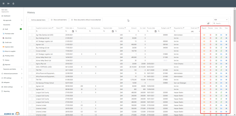Send report email for Agri Wes Zambia row
The height and width of the screenshot is (116, 236).
tap(204, 35)
